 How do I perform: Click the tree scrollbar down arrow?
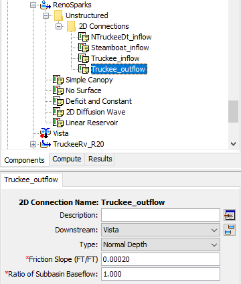[234, 144]
